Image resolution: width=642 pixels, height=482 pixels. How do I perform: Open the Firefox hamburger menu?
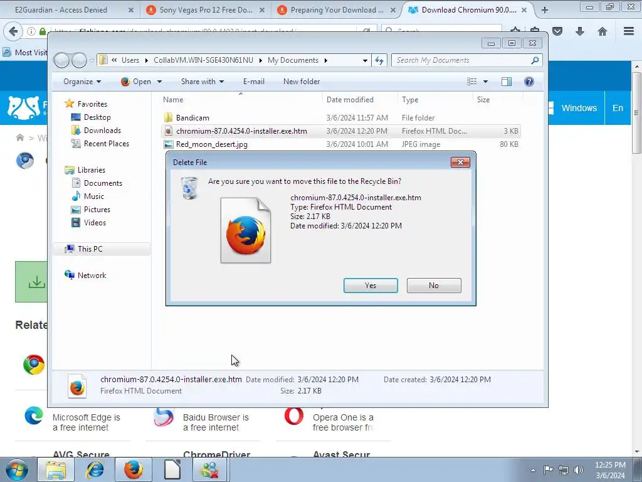point(629,31)
